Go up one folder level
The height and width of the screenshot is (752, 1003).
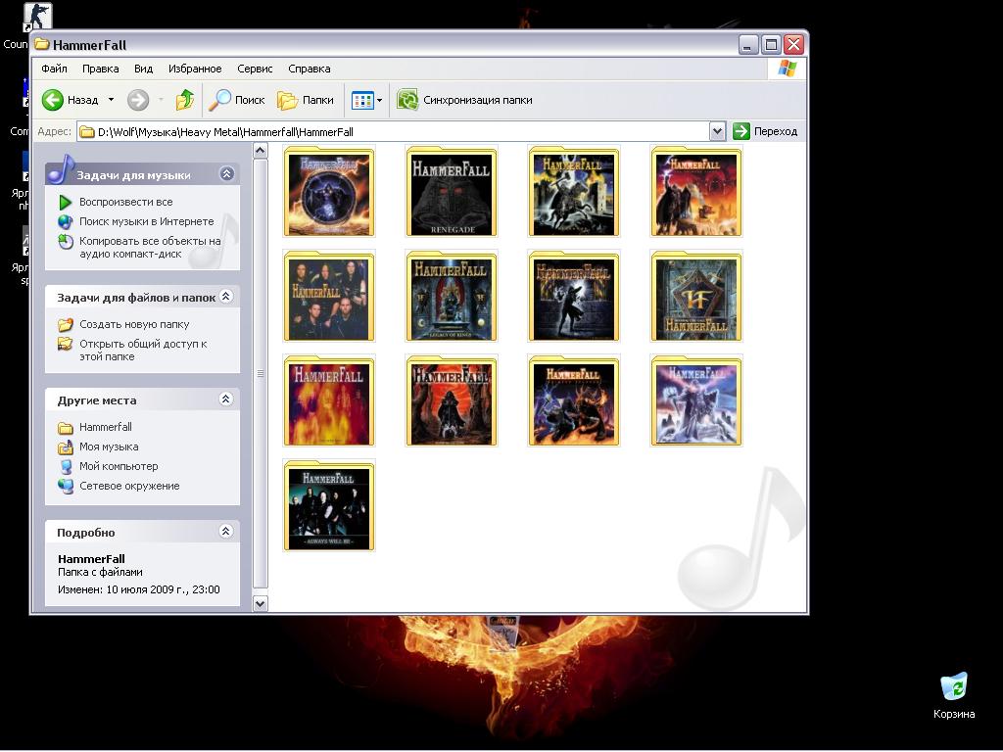(x=185, y=100)
